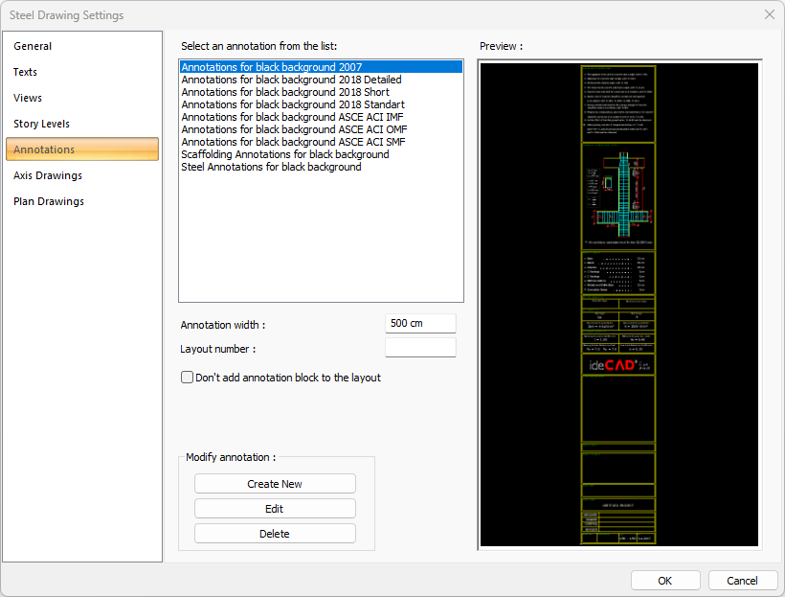Select the Story Levels category

click(x=42, y=124)
